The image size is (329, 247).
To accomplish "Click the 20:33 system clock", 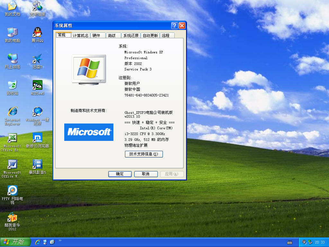I will (320, 242).
